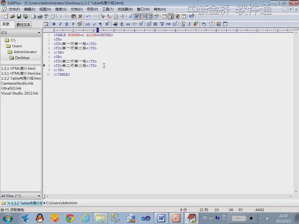Insert paragraph tag icon
This screenshot has width=299, height=224.
(x=100, y=24)
